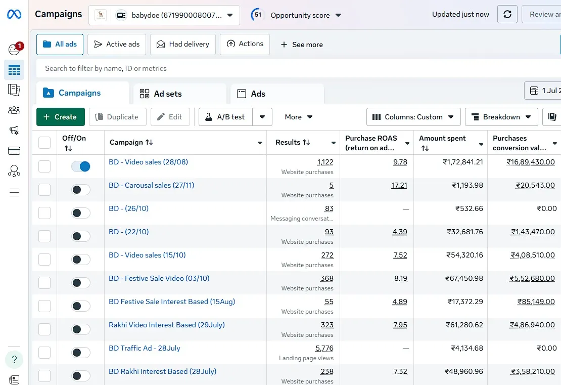Select all campaigns header checkbox
Image resolution: width=561 pixels, height=385 pixels.
click(44, 143)
